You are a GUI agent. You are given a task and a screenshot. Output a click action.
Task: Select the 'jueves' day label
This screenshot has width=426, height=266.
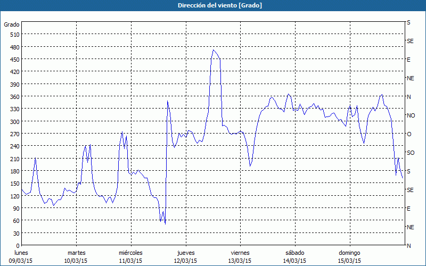[185, 253]
